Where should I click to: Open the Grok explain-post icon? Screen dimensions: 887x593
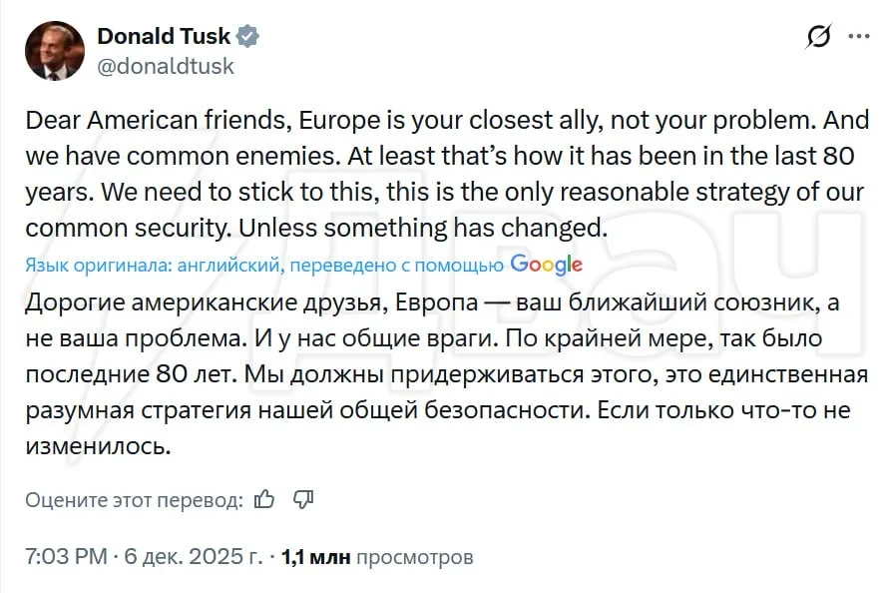[818, 38]
